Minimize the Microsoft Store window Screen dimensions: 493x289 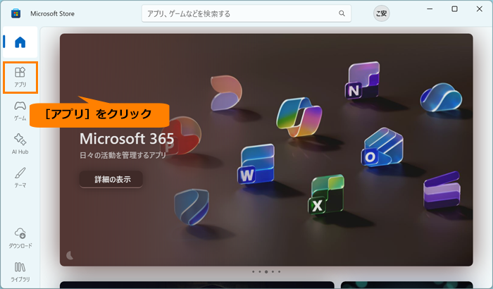click(430, 9)
